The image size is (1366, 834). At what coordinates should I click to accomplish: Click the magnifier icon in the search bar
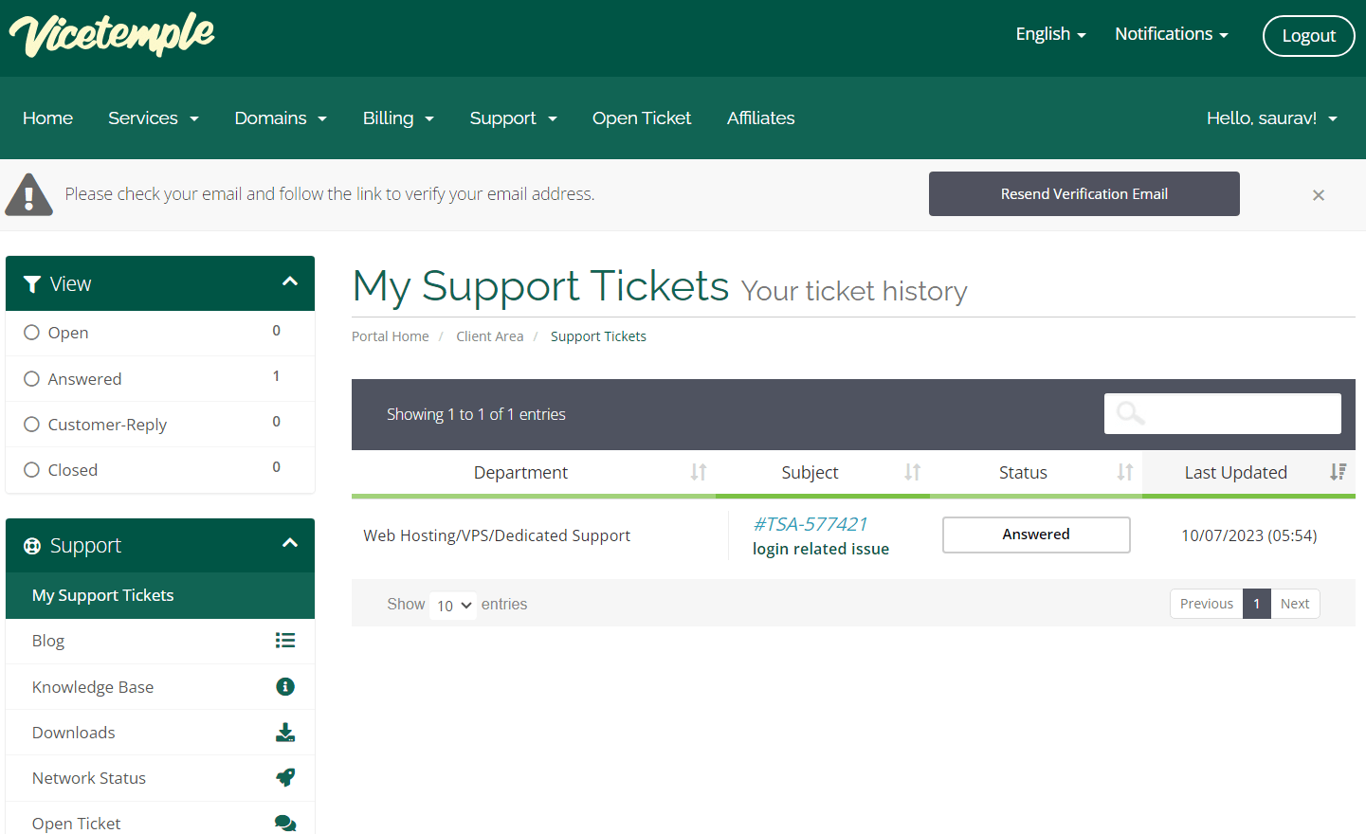1128,413
